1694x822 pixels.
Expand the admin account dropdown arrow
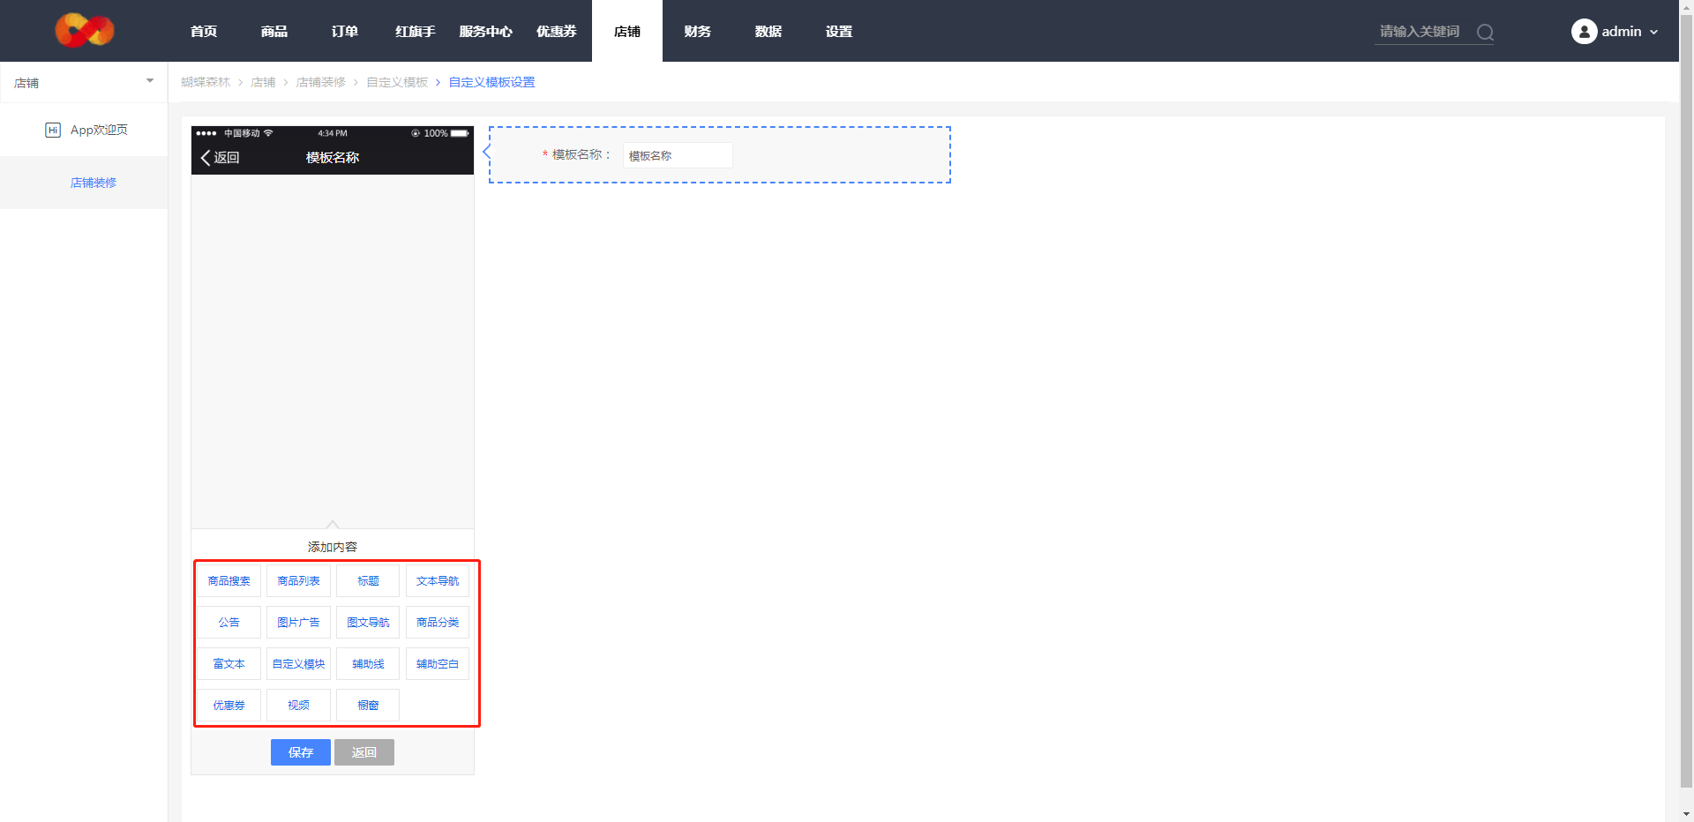click(1653, 32)
